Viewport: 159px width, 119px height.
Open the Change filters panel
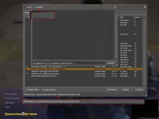pos(33,90)
